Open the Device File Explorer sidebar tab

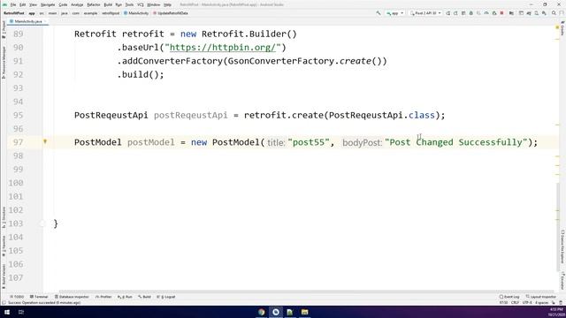(562, 247)
